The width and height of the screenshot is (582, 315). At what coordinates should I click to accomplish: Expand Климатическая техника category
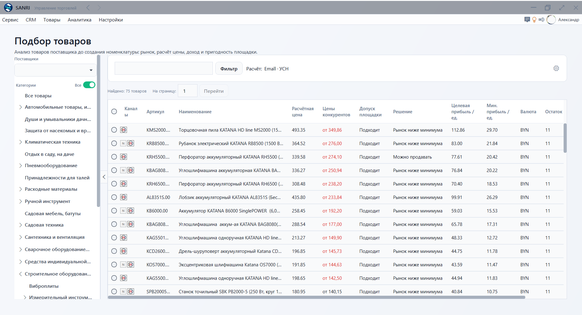click(21, 142)
